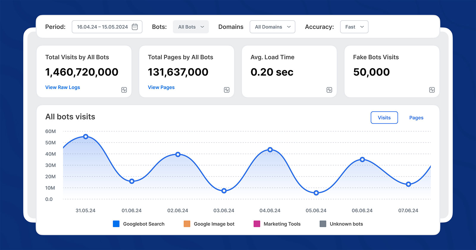Click the Fake Bots Visits heading
Screen dimensions: 476x250
point(376,57)
